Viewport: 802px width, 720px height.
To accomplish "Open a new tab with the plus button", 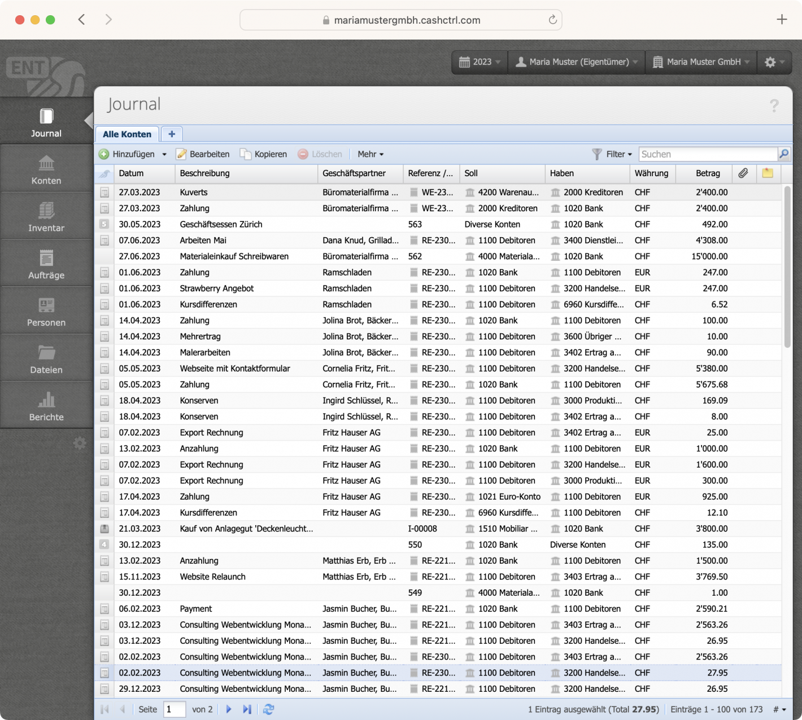I will [172, 134].
